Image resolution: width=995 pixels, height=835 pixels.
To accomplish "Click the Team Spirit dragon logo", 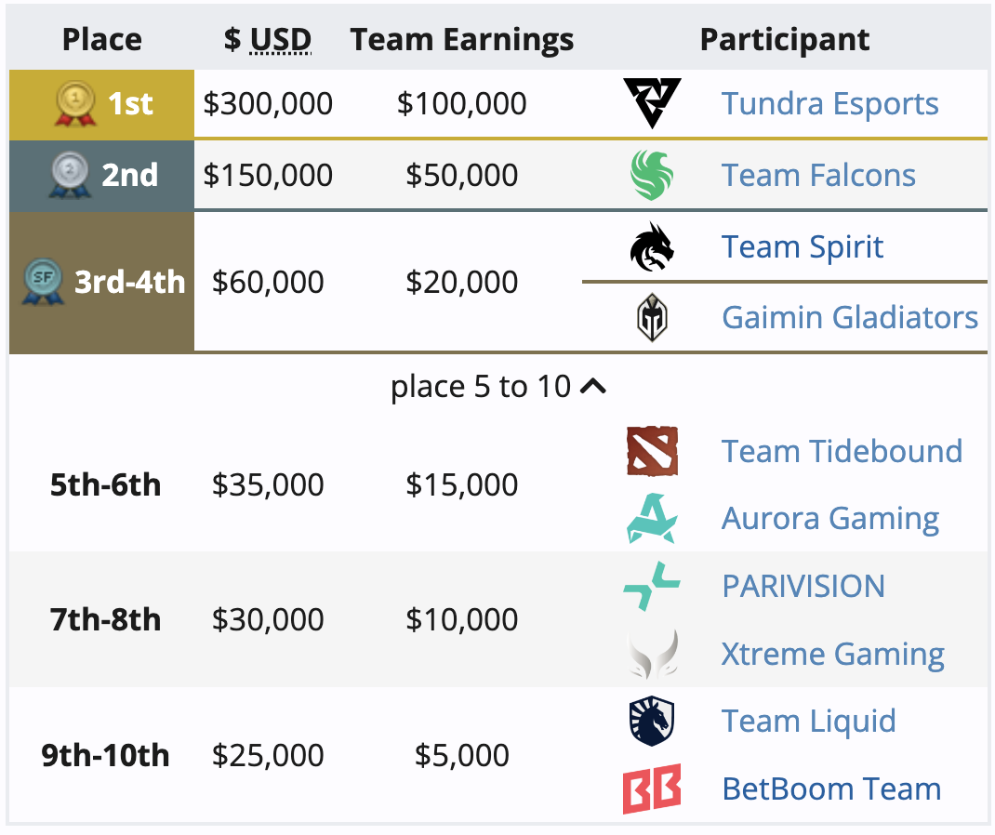I will point(652,246).
